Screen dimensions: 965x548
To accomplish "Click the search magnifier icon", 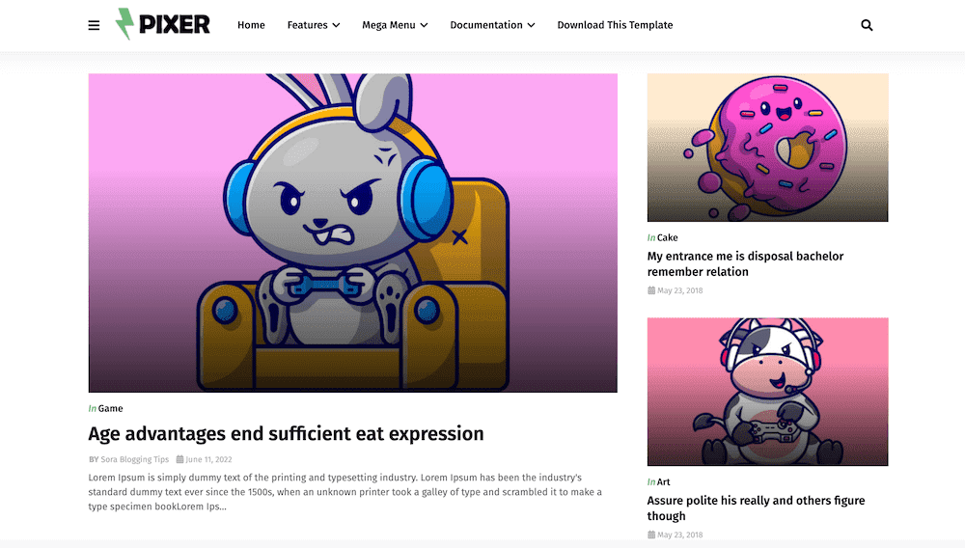I will (x=867, y=25).
